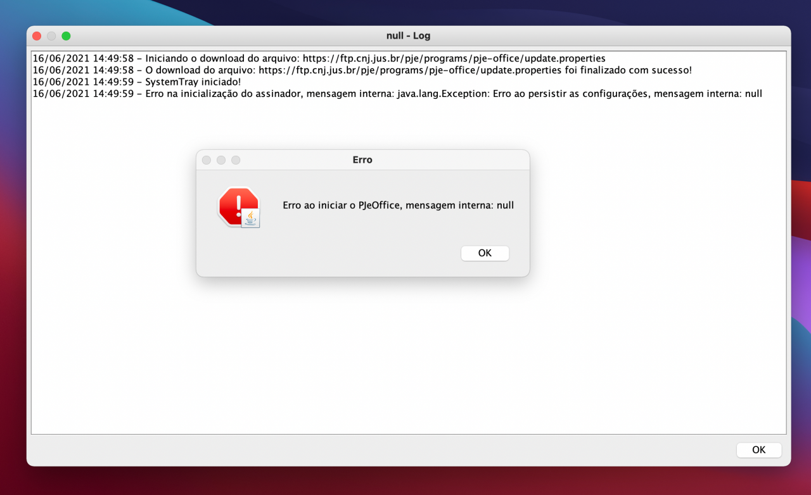This screenshot has height=495, width=811.
Task: Click the 'Iniciando o download do arquivo' log line
Action: (x=319, y=59)
